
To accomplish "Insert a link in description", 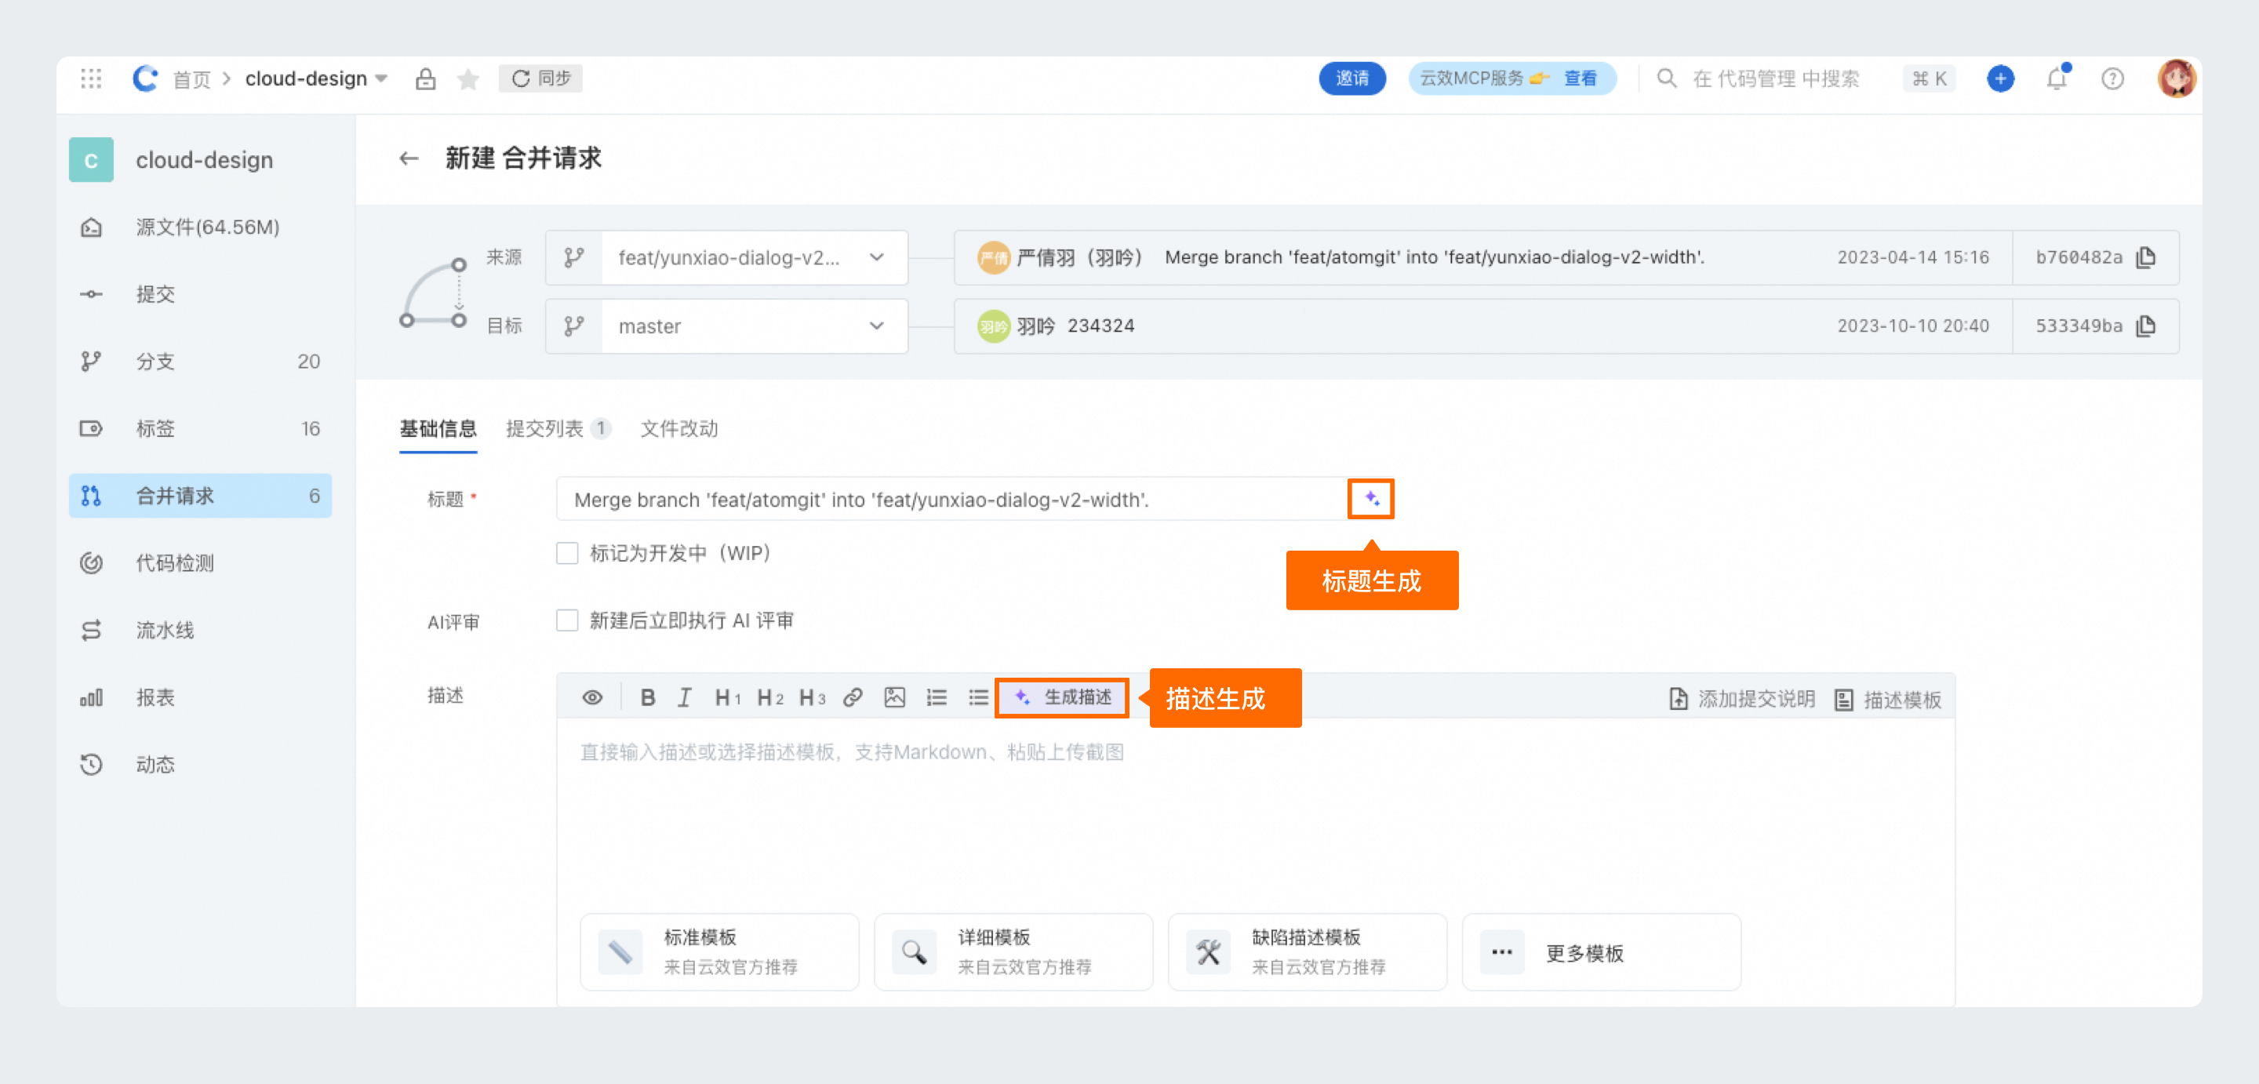I will coord(853,697).
